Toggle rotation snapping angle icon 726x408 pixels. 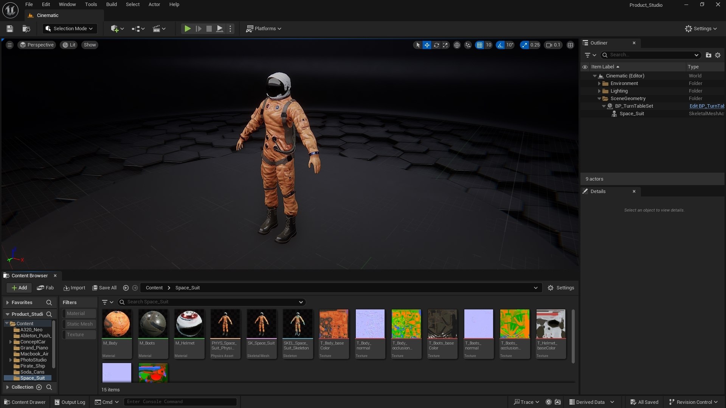(x=500, y=45)
